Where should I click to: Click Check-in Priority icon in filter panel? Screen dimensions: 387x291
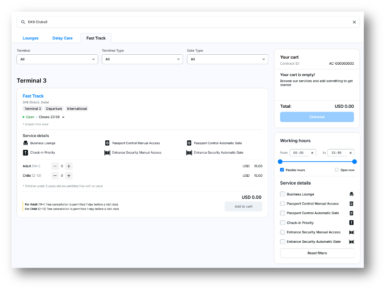(351, 223)
